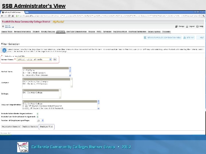Click the Campus list scroll-down arrow

[72, 86]
